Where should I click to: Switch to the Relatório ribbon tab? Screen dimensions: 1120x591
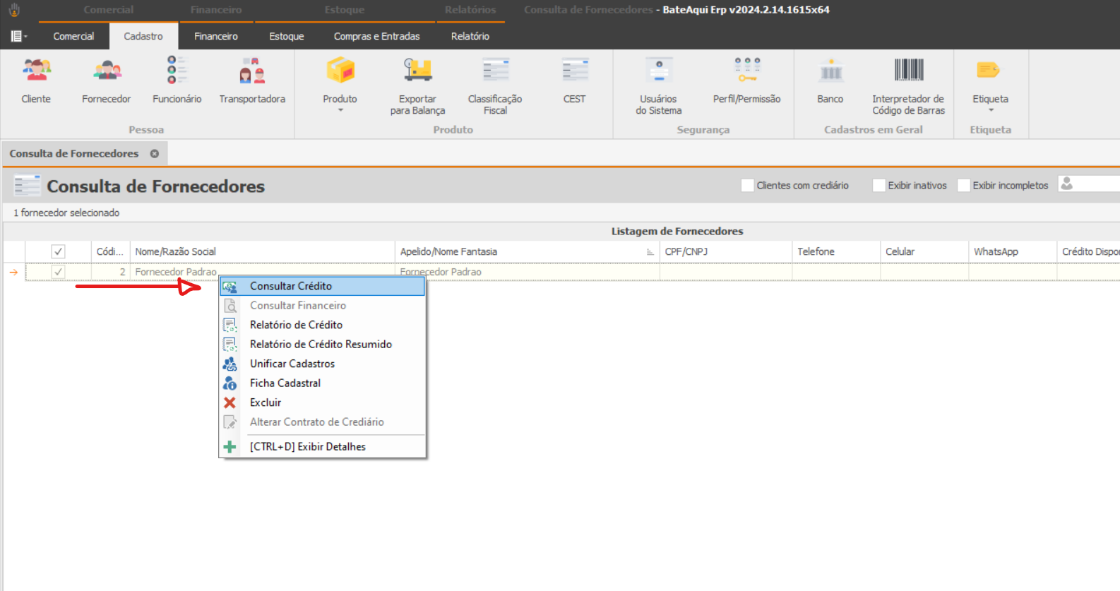pos(470,36)
